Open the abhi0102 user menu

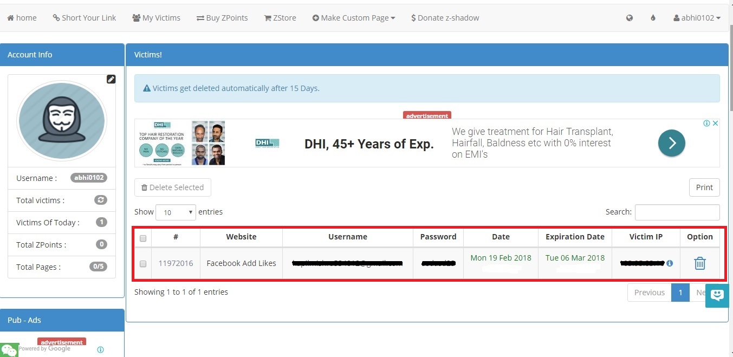point(697,18)
